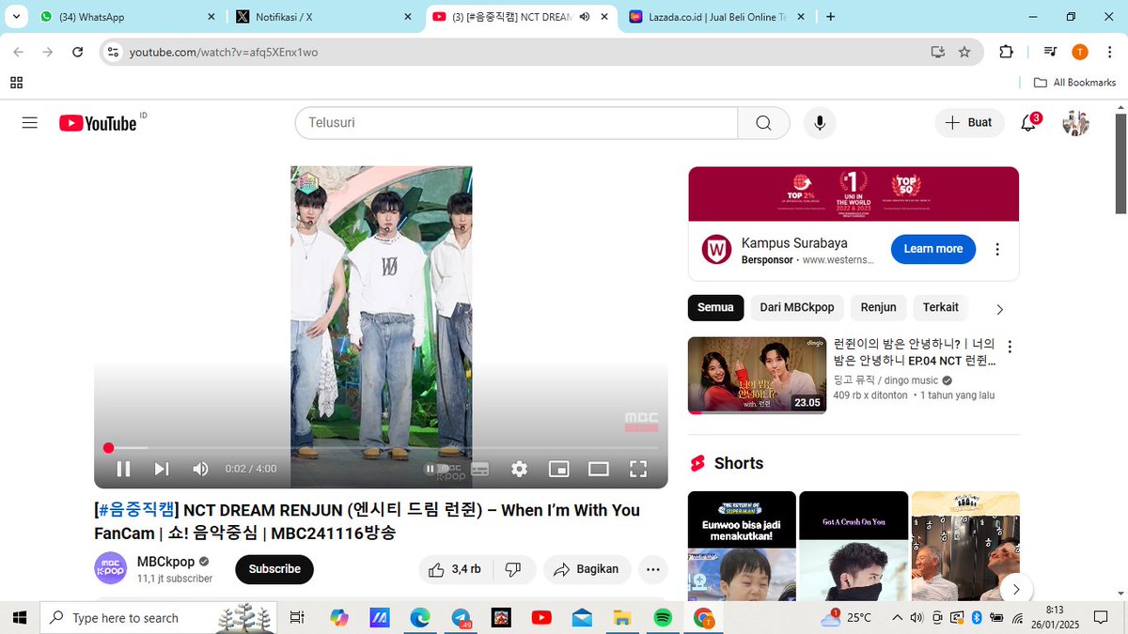Open Chrome media controls icon

(x=1051, y=52)
